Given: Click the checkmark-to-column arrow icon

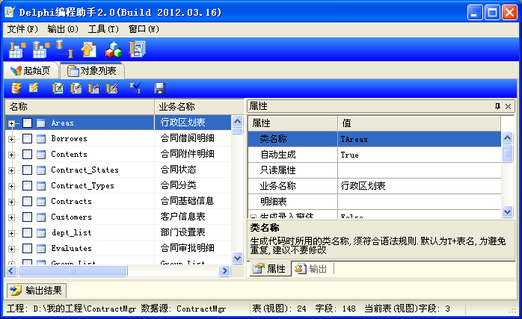Looking at the screenshot, I should click(x=135, y=88).
